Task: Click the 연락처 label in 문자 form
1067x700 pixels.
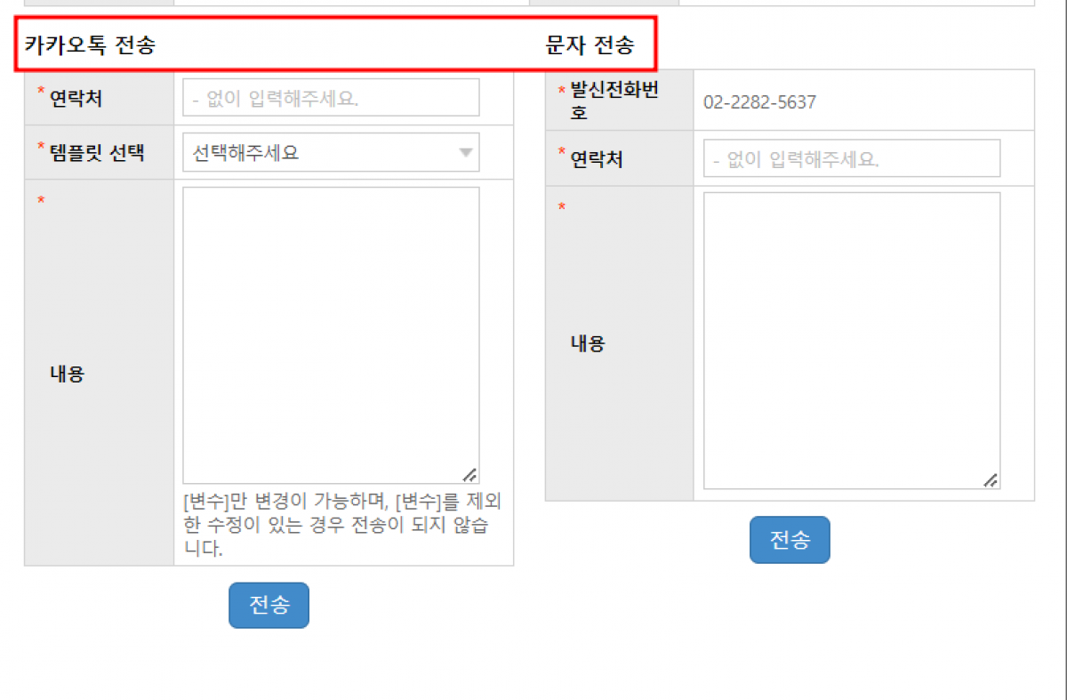Action: [596, 159]
